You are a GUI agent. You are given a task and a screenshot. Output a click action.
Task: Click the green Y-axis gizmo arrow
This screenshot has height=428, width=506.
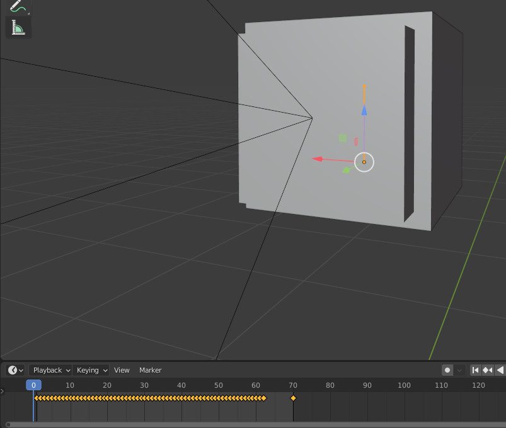(x=346, y=170)
